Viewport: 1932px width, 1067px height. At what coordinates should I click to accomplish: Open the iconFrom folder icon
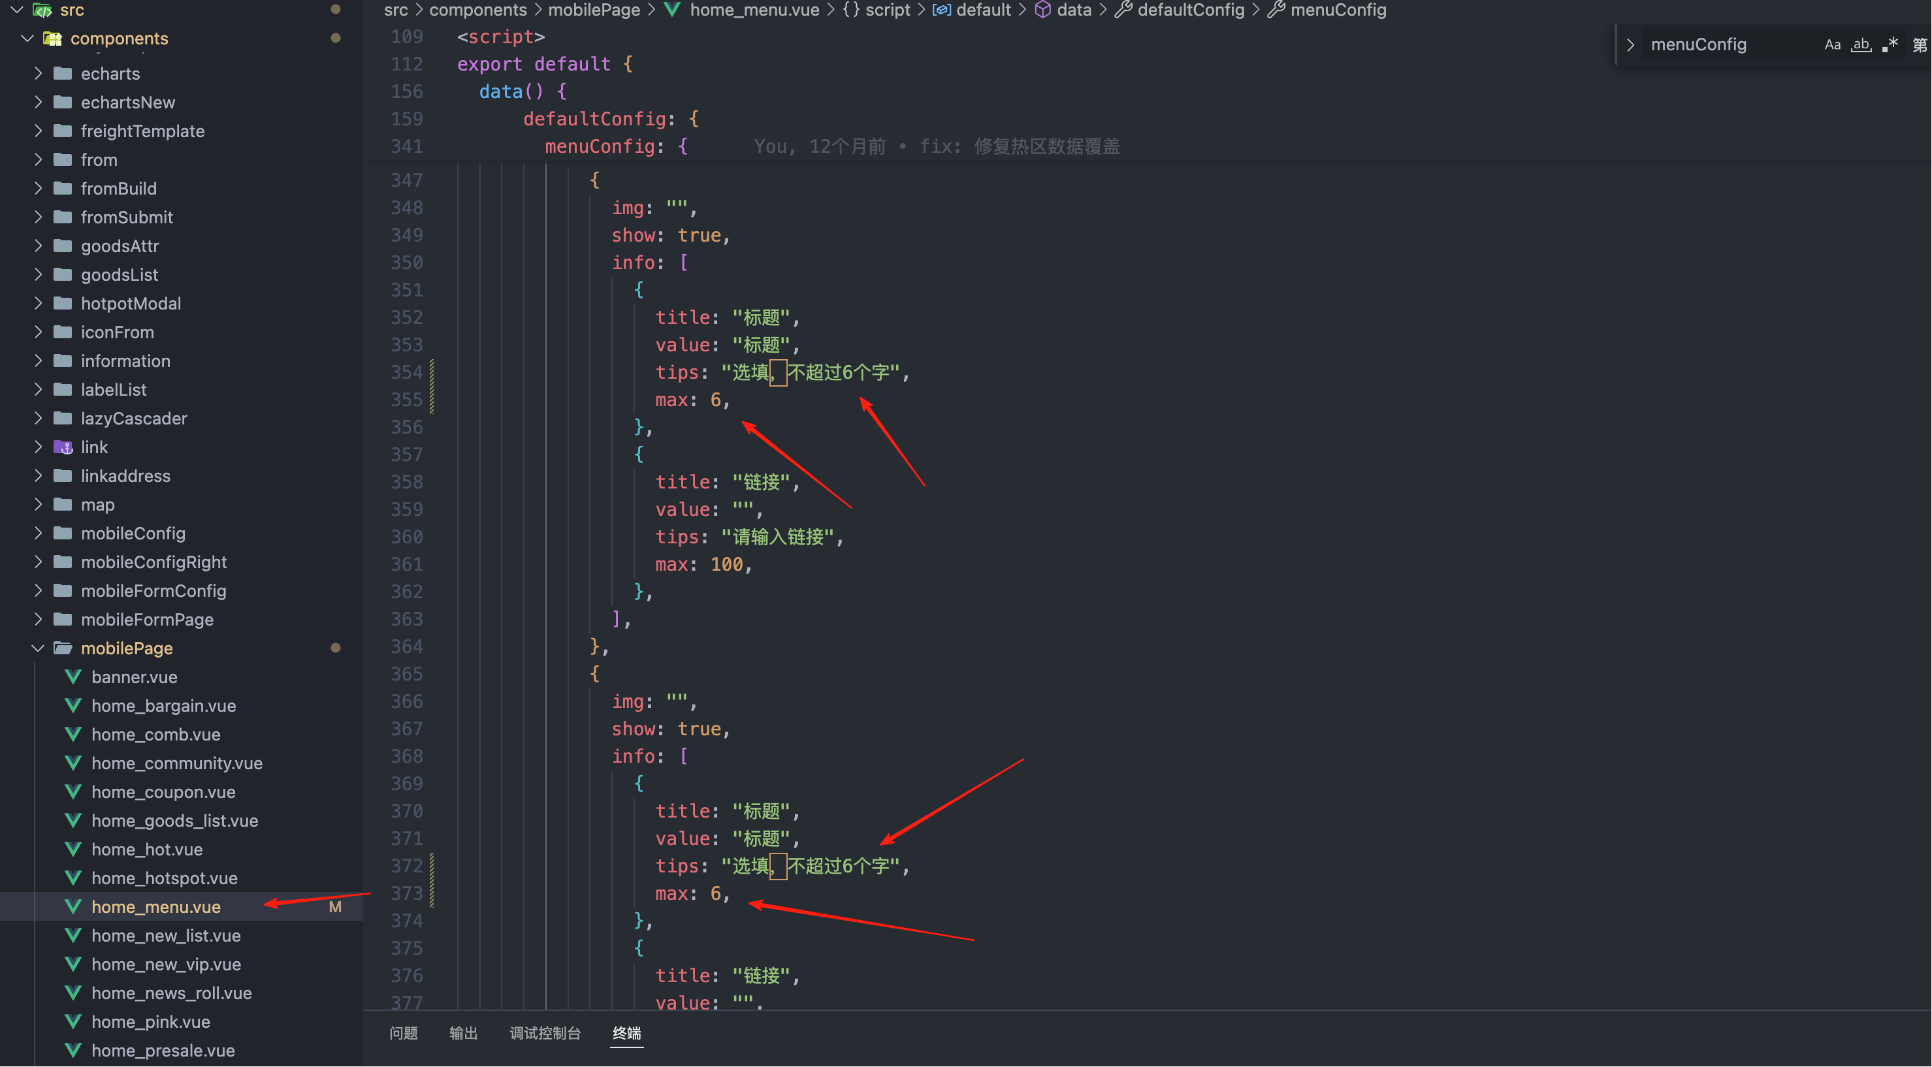[63, 332]
